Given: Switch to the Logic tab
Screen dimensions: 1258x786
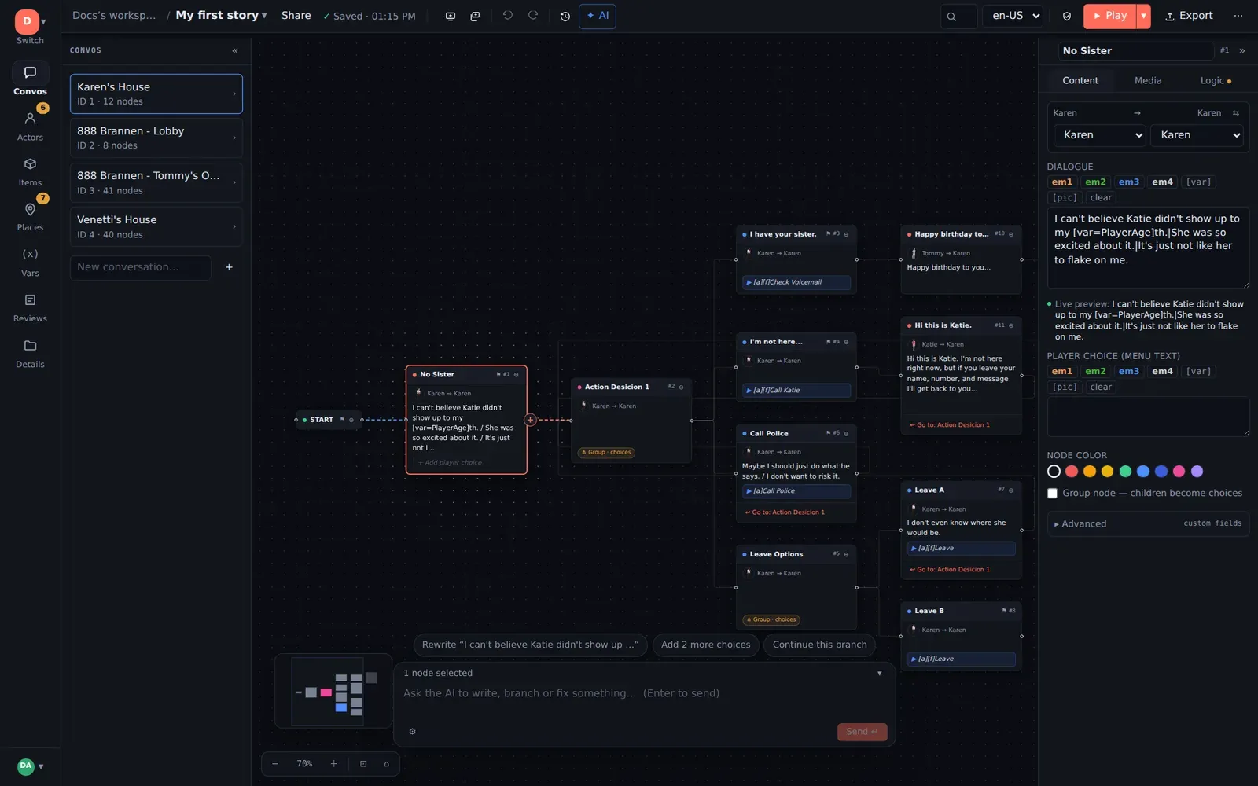Looking at the screenshot, I should pyautogui.click(x=1215, y=80).
